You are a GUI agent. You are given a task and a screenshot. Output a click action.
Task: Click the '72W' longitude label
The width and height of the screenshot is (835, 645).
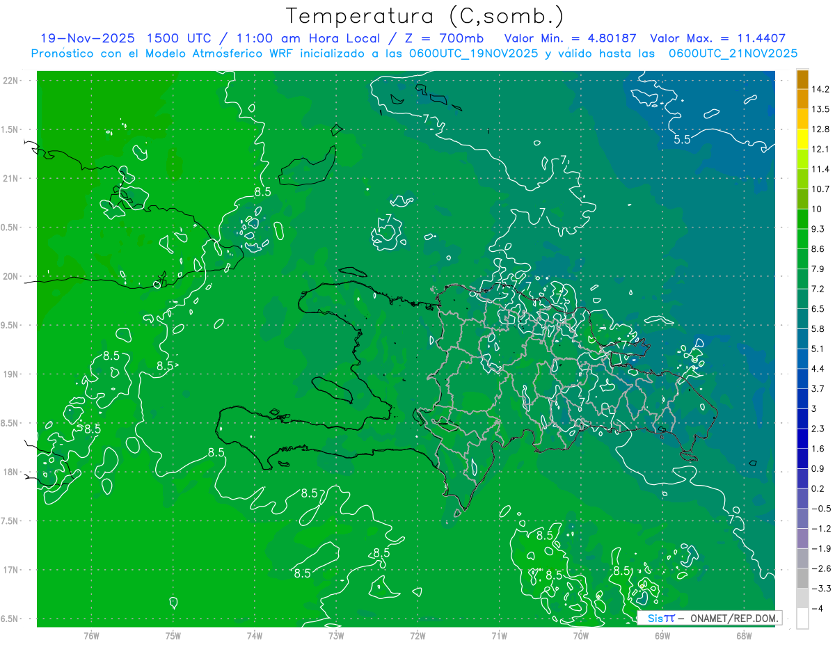pyautogui.click(x=417, y=636)
